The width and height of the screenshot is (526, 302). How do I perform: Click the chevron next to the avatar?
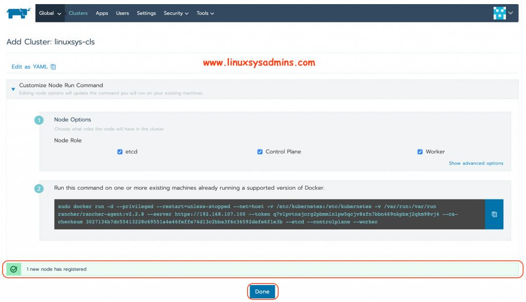click(x=511, y=13)
